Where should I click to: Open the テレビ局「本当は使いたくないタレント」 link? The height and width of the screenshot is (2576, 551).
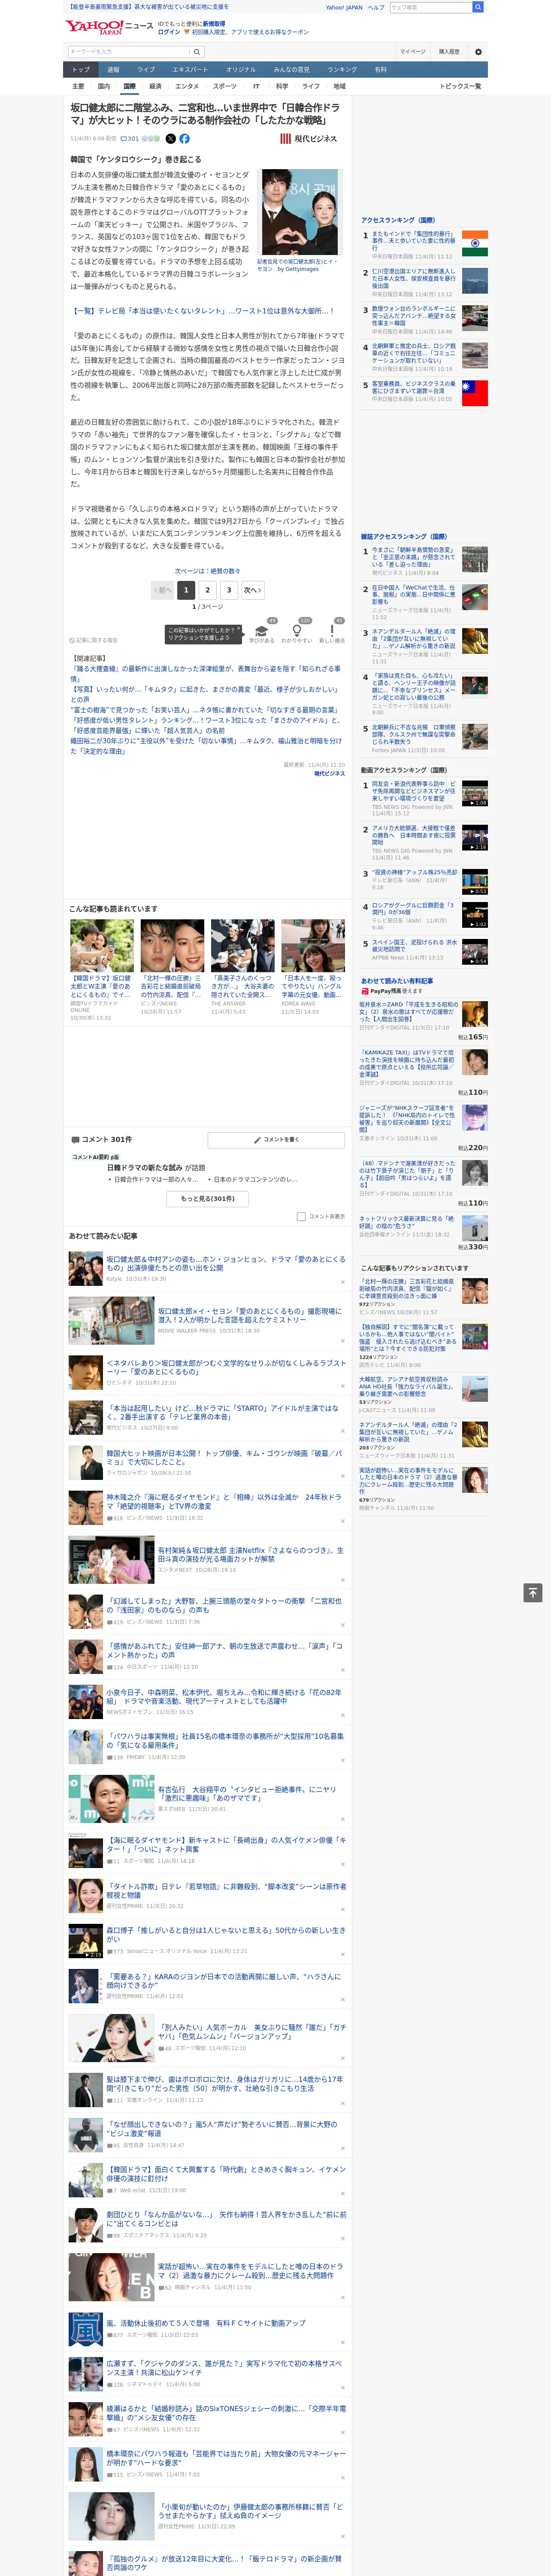click(202, 311)
